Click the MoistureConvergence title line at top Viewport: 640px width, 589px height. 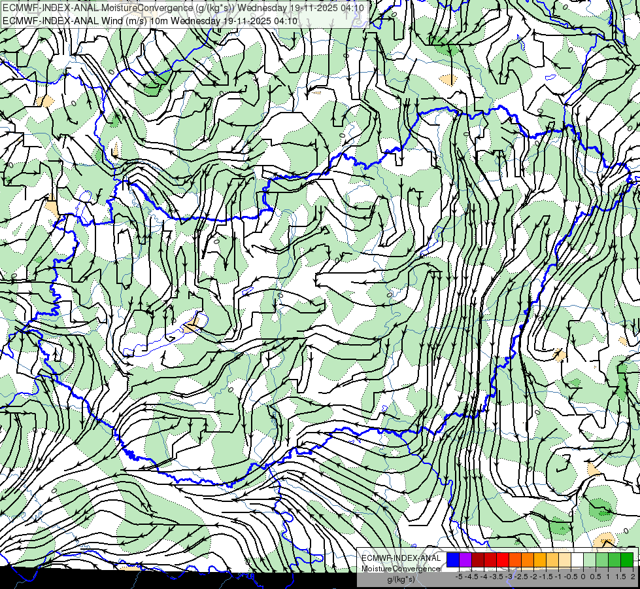[x=183, y=8]
